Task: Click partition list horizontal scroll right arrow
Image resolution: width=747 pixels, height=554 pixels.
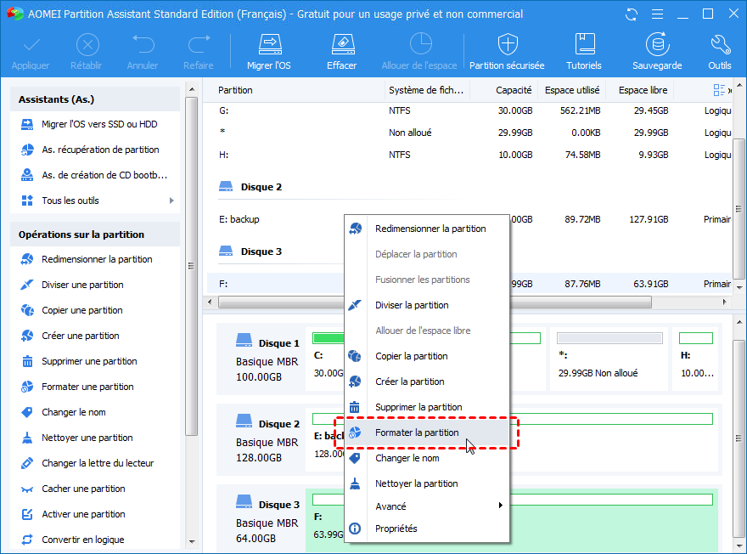Action: [x=725, y=302]
